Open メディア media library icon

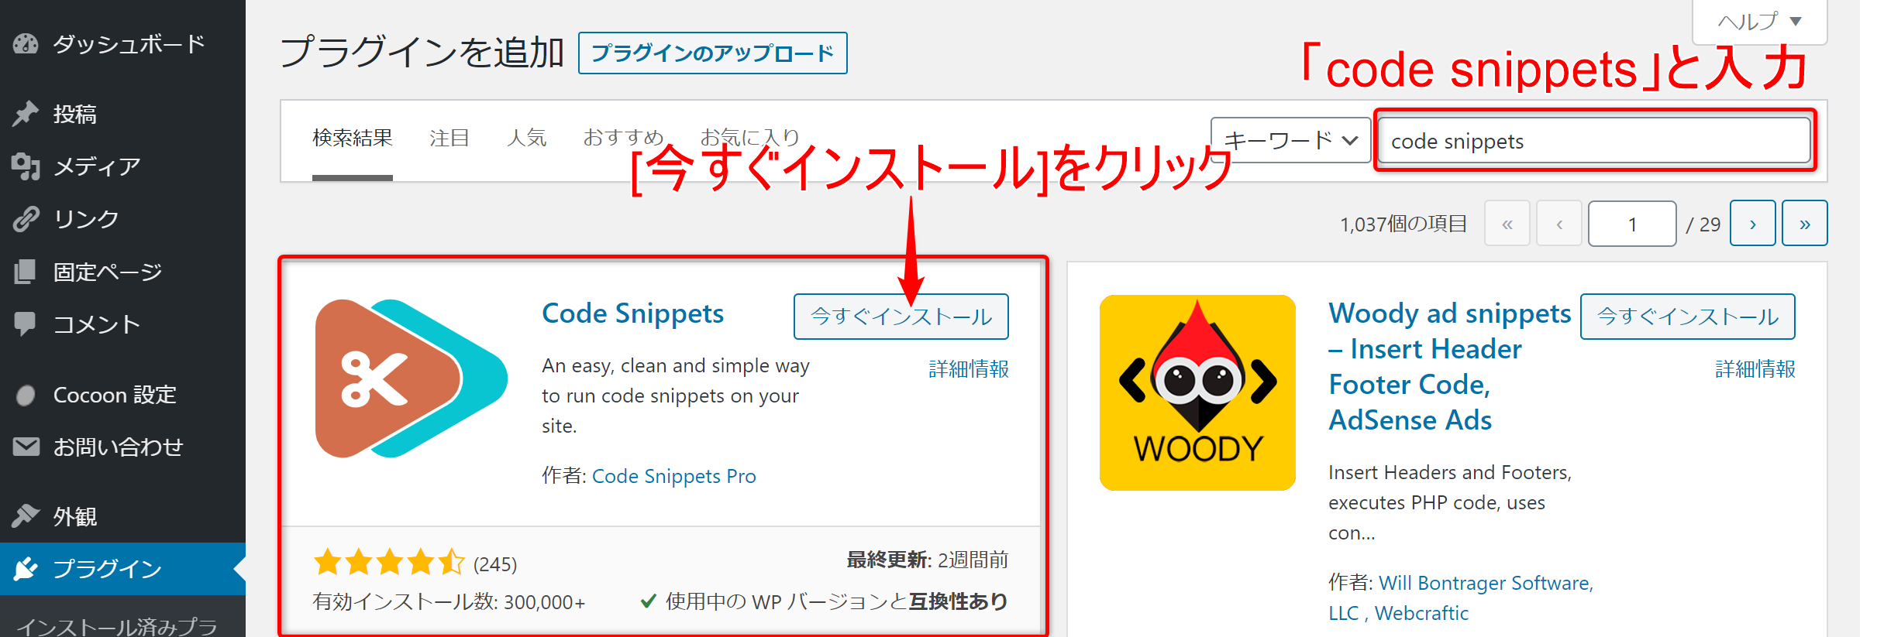[26, 166]
